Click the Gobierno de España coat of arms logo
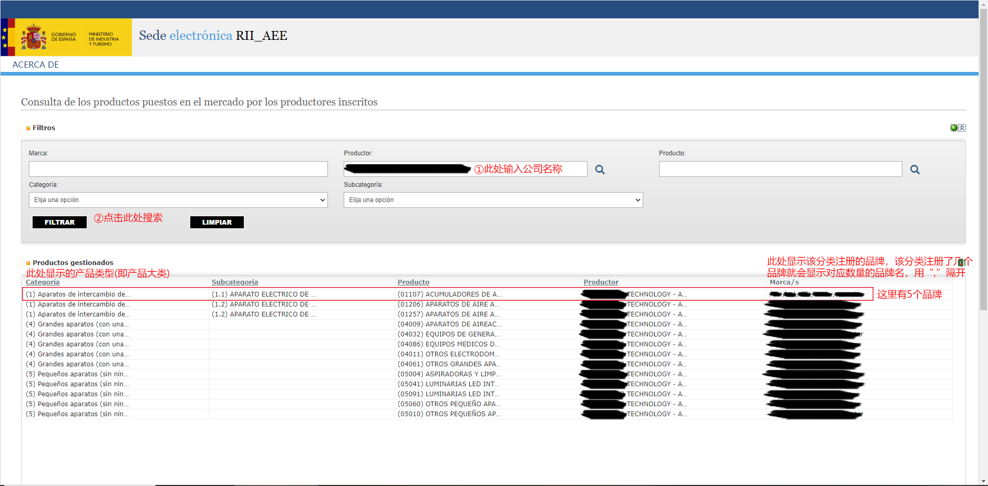This screenshot has height=486, width=988. pos(34,37)
